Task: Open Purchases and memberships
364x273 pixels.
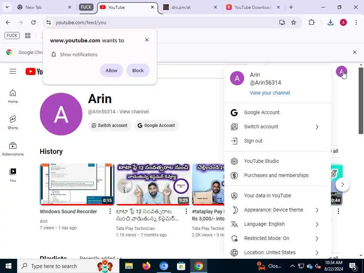Action: [278, 175]
